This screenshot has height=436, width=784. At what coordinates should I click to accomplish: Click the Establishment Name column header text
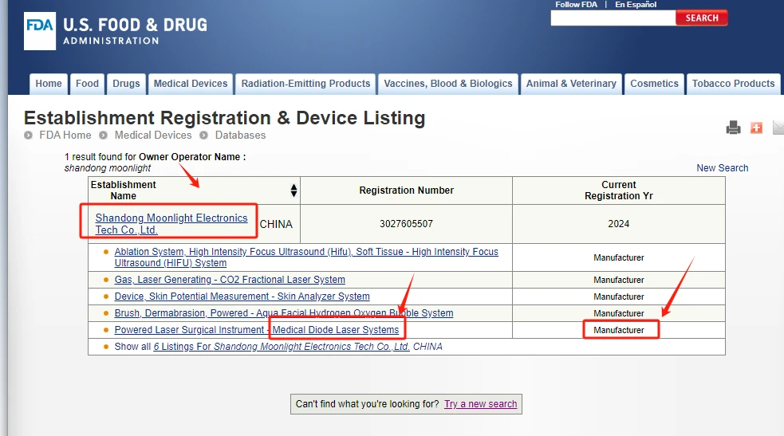point(124,191)
